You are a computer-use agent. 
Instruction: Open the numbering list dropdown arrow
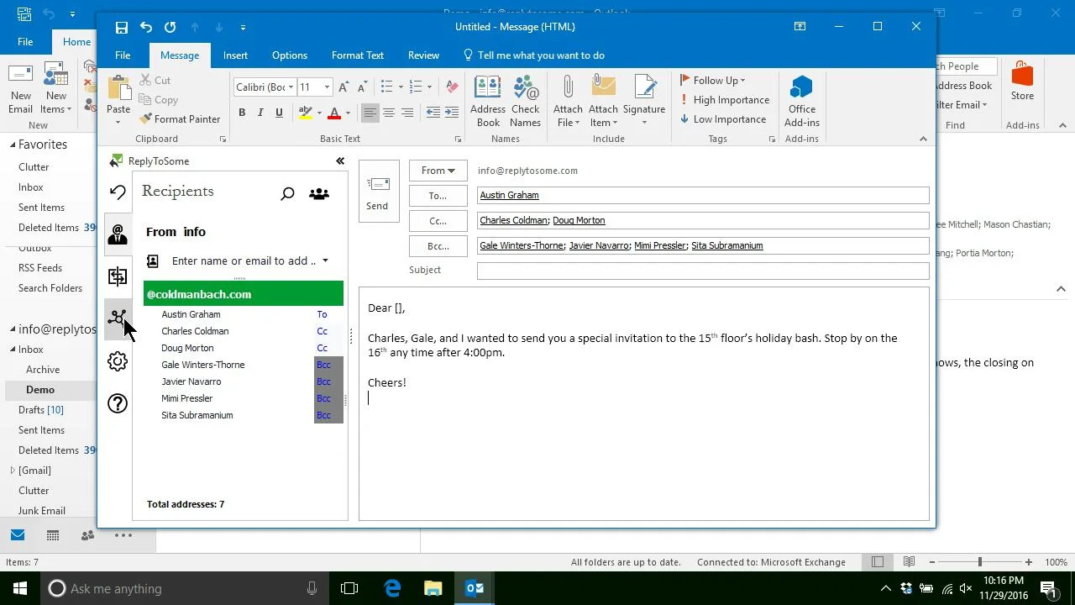point(429,87)
